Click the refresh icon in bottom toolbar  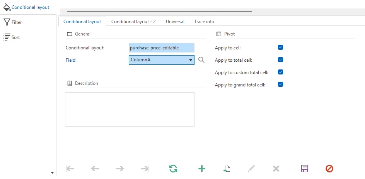[x=173, y=169]
